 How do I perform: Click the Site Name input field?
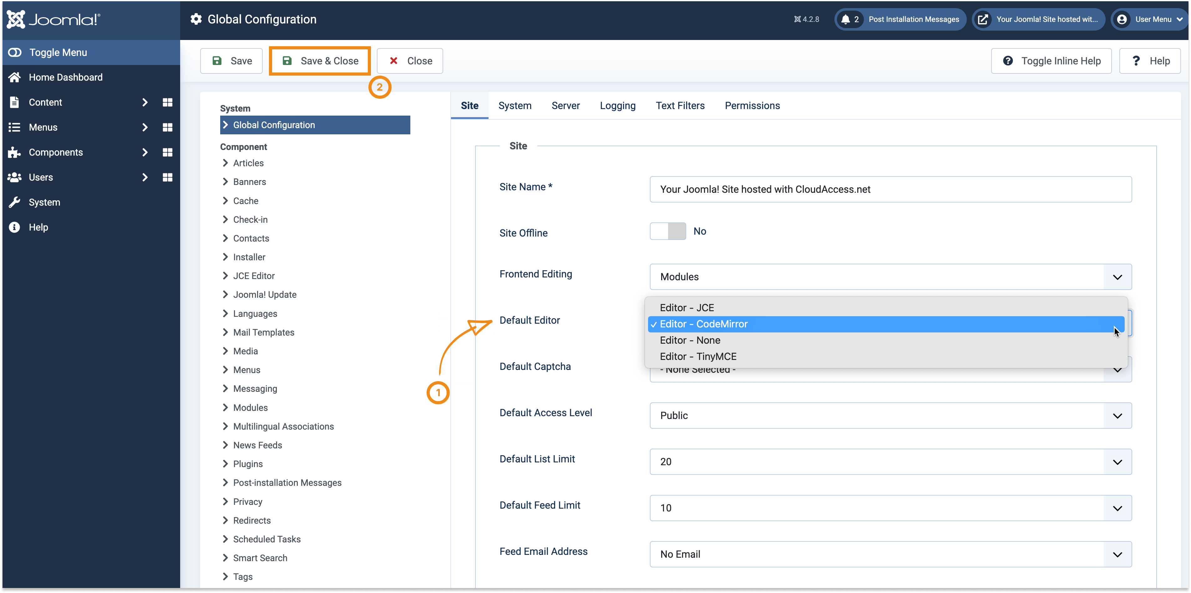(x=890, y=189)
